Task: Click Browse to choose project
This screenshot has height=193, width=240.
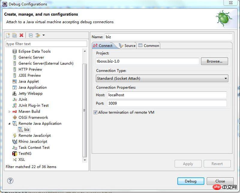Action: point(214,61)
